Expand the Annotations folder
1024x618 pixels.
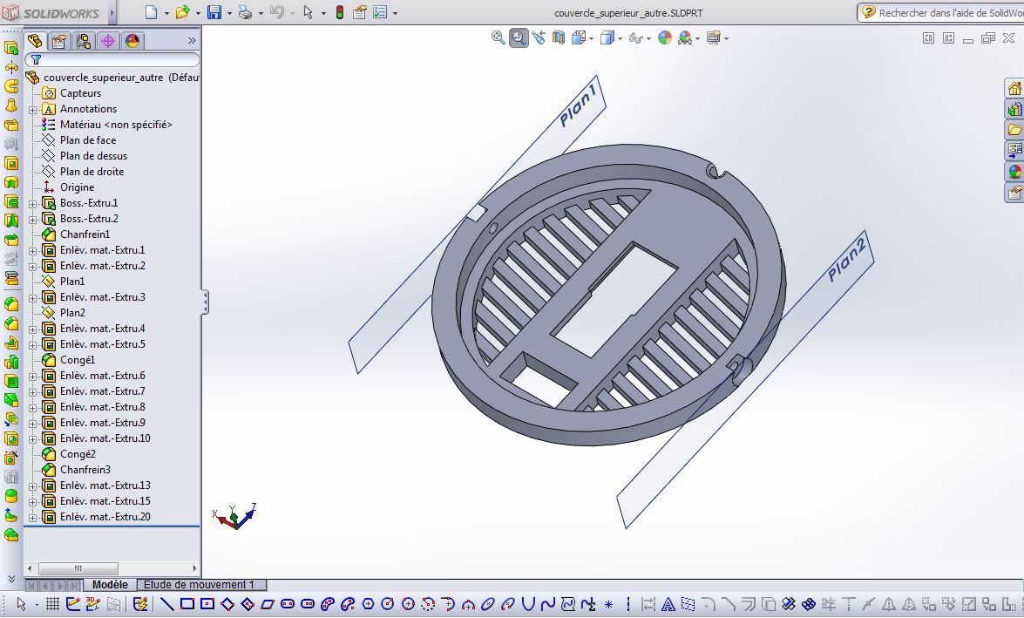(x=32, y=110)
